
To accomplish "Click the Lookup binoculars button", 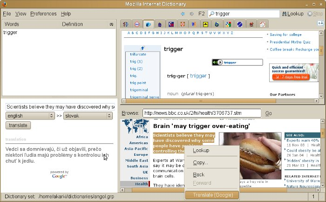I will [x=293, y=14].
